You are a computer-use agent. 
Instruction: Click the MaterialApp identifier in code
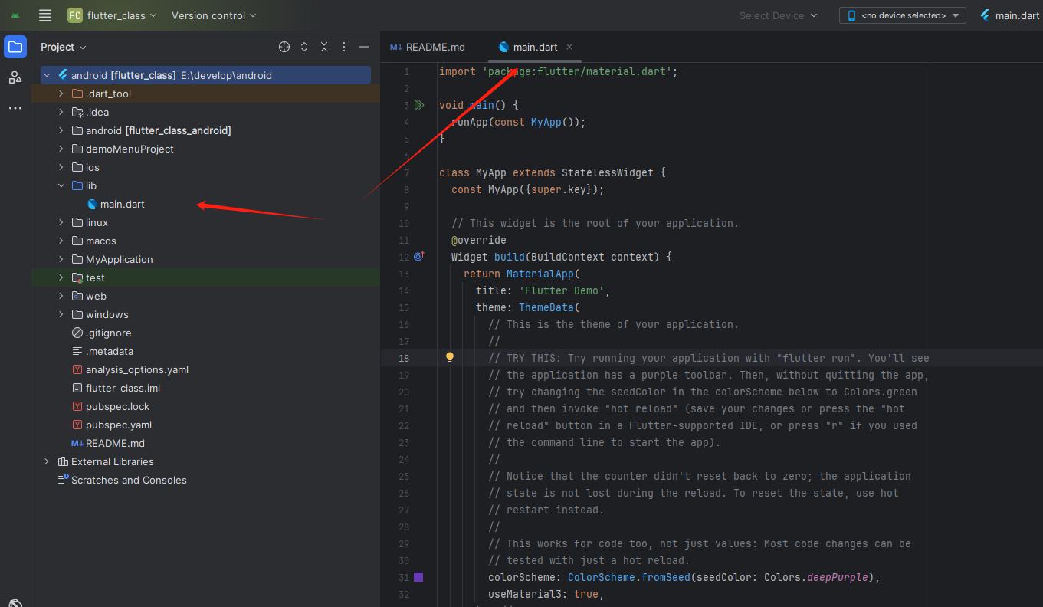(x=540, y=274)
